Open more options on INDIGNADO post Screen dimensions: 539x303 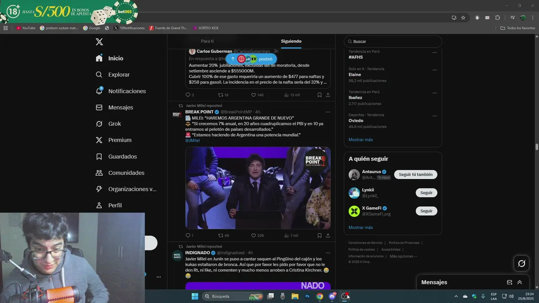coord(328,253)
